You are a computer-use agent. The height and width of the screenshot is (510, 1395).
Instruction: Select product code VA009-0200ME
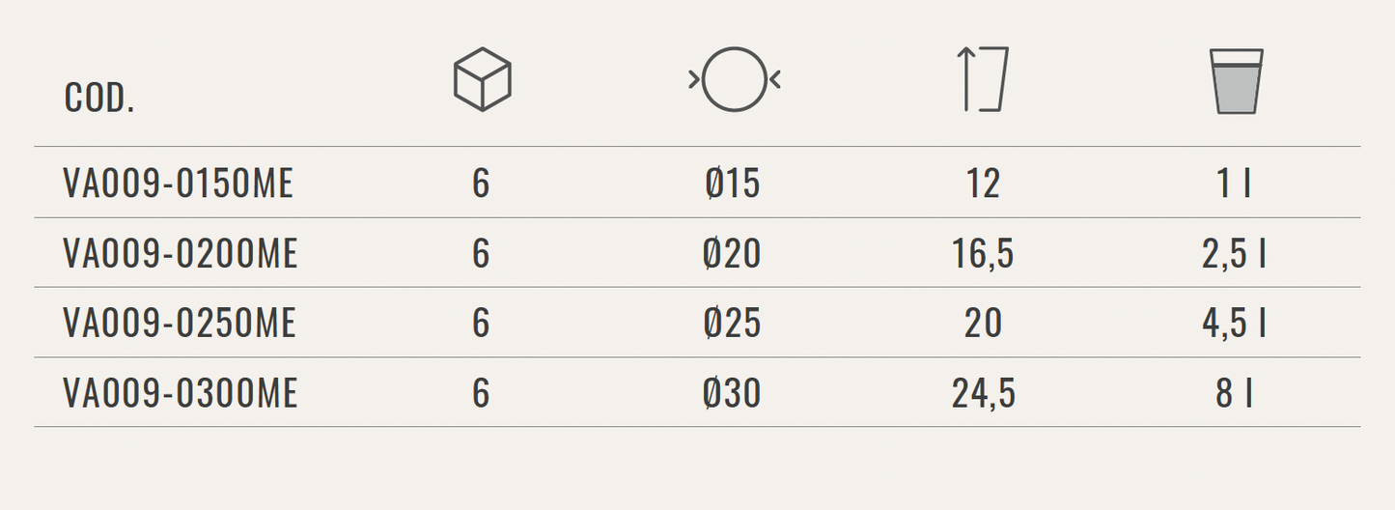click(181, 253)
